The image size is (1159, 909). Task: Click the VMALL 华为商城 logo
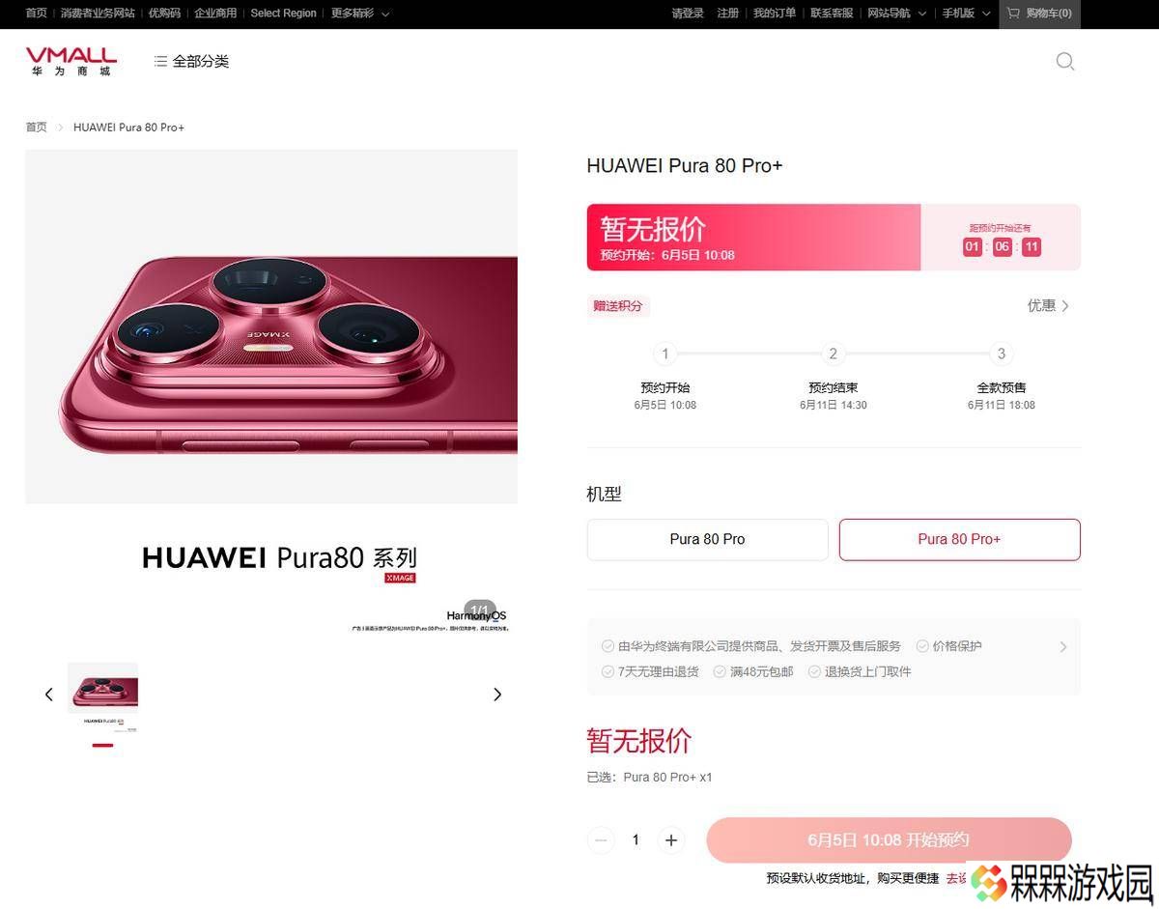pos(71,62)
